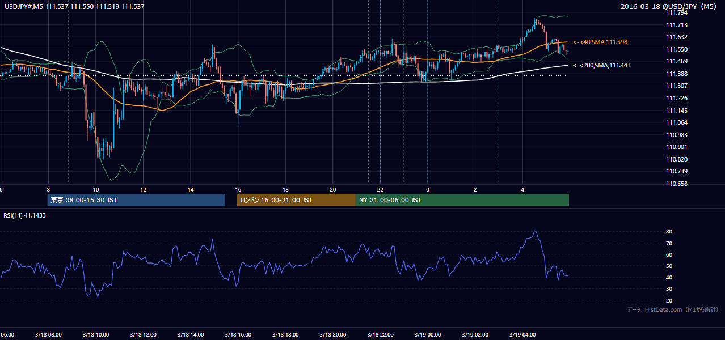Click price axis value 111.713
The width and height of the screenshot is (725, 340).
coord(676,25)
